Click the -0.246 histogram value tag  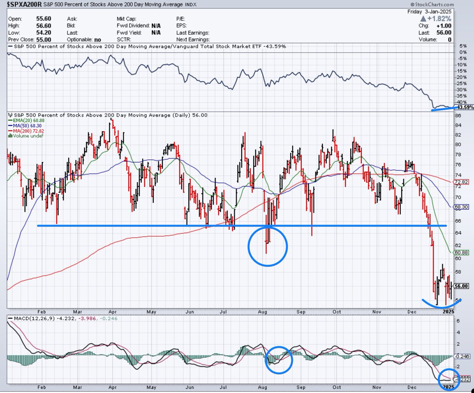461,356
